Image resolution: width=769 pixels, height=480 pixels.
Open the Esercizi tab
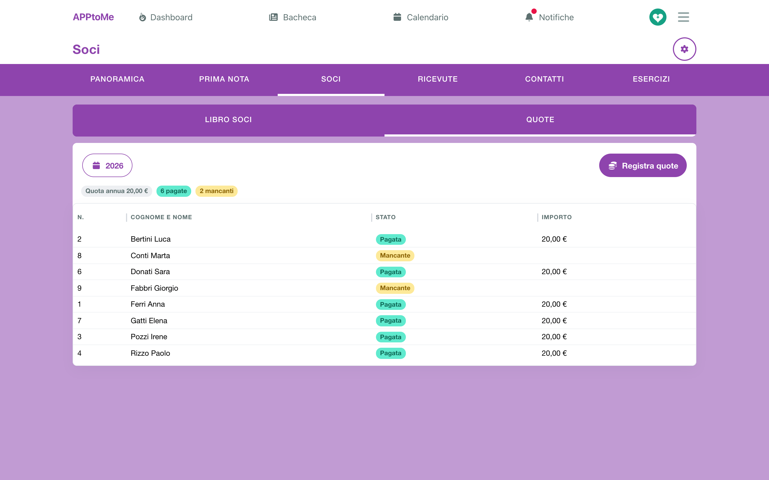[x=652, y=79]
